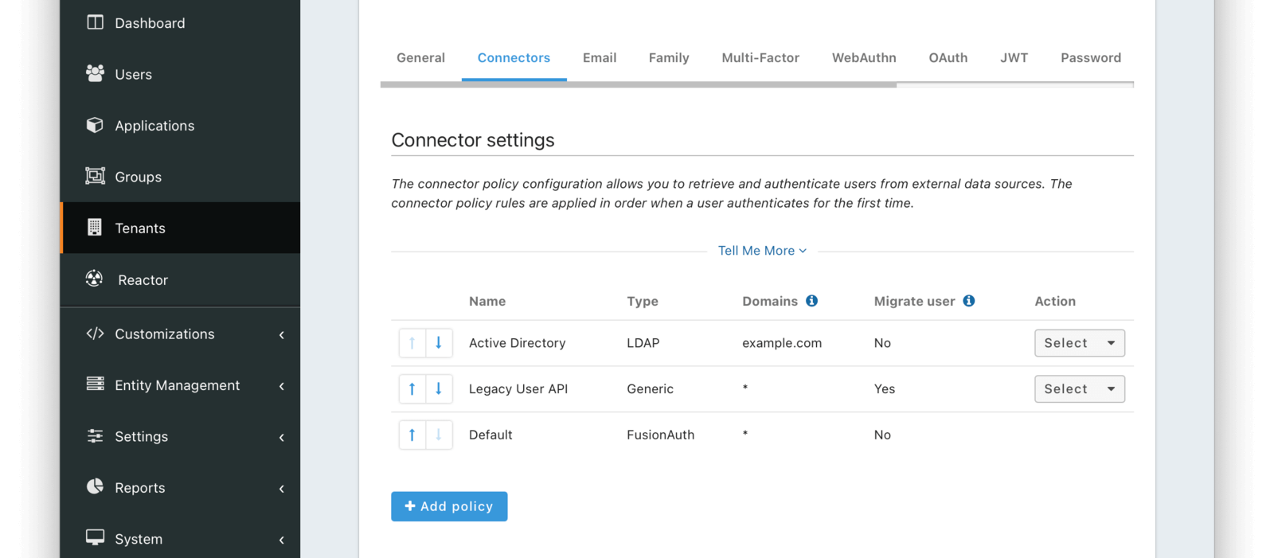This screenshot has width=1274, height=558.
Task: Show info tooltip for Domains column
Action: [x=811, y=301]
